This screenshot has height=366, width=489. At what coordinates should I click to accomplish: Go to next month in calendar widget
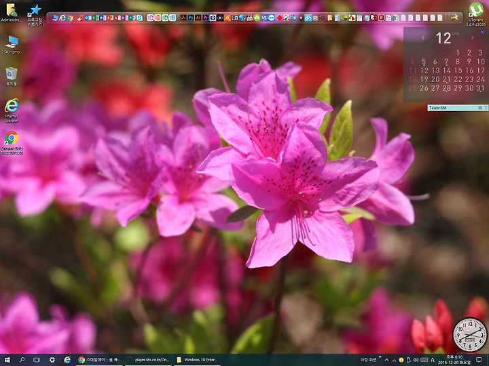[x=472, y=38]
